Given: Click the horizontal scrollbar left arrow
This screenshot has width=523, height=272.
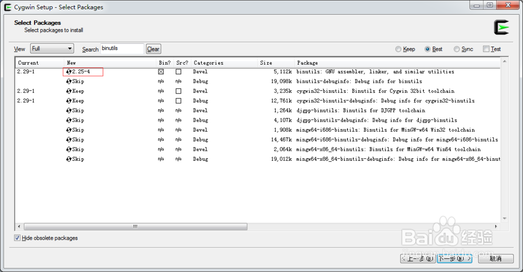Looking at the screenshot, I should (19, 227).
